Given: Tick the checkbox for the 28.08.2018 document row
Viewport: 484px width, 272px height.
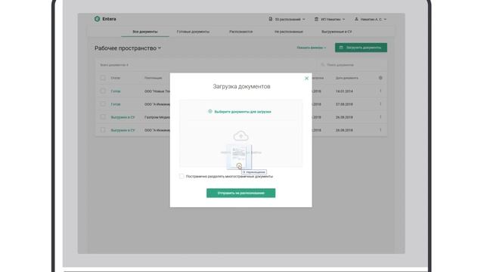Looking at the screenshot, I should pos(103,130).
